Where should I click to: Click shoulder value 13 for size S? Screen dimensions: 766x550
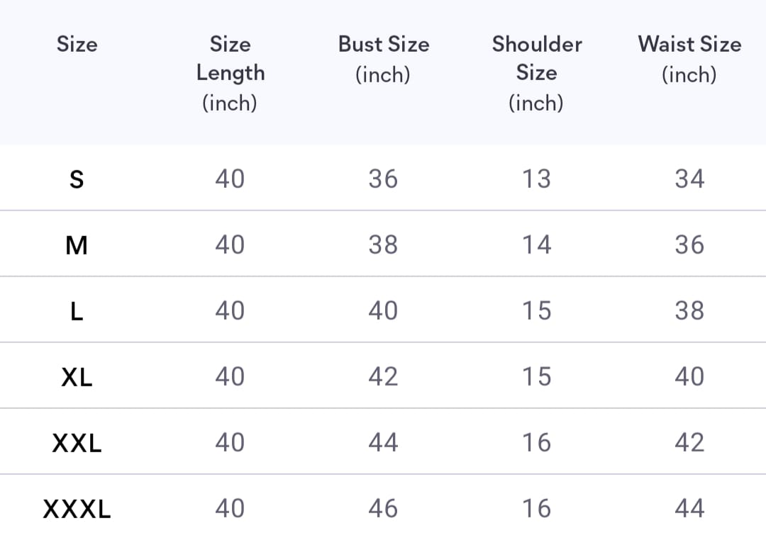coord(536,179)
